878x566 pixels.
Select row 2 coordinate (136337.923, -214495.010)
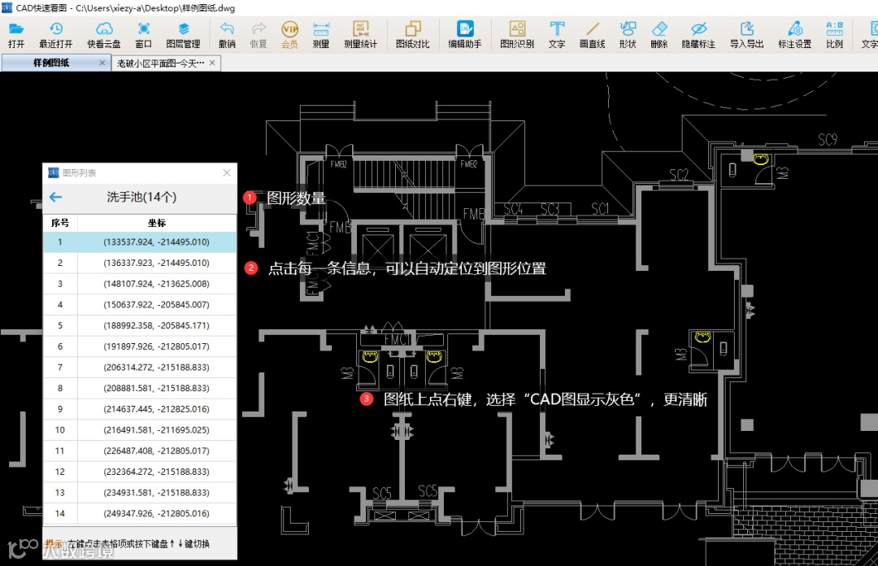[x=156, y=263]
